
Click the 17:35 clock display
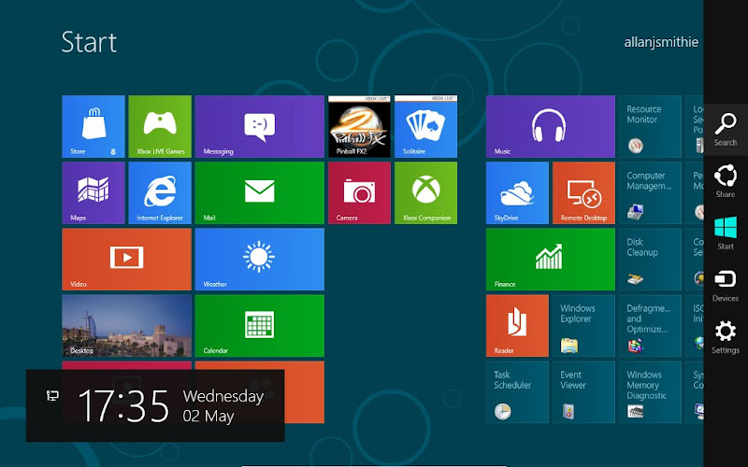[123, 406]
